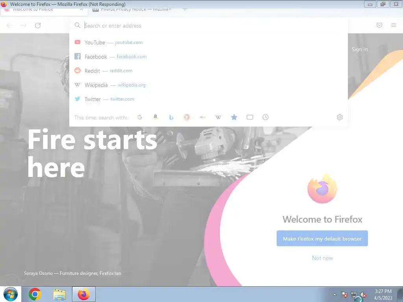
Task: Search this time with Google
Action: [x=140, y=117]
